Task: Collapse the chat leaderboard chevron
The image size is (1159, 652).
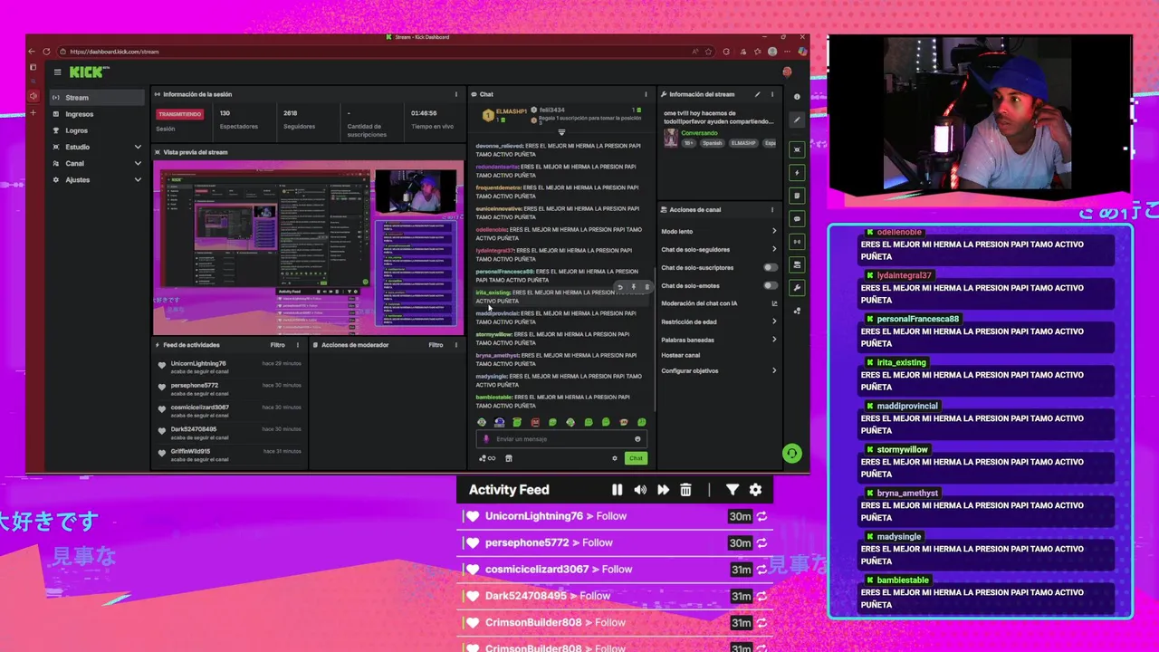Action: coord(561,132)
